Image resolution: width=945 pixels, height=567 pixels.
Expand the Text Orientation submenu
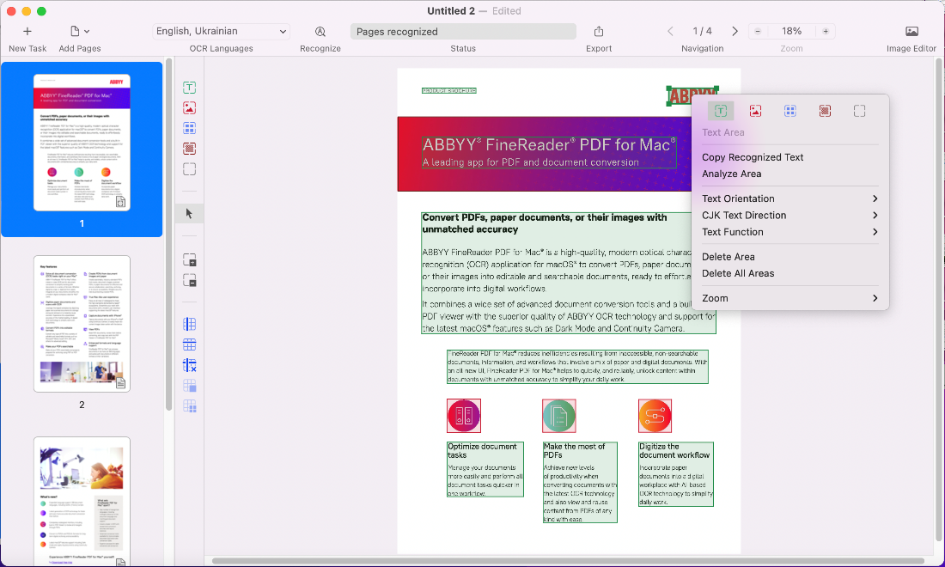pos(790,198)
